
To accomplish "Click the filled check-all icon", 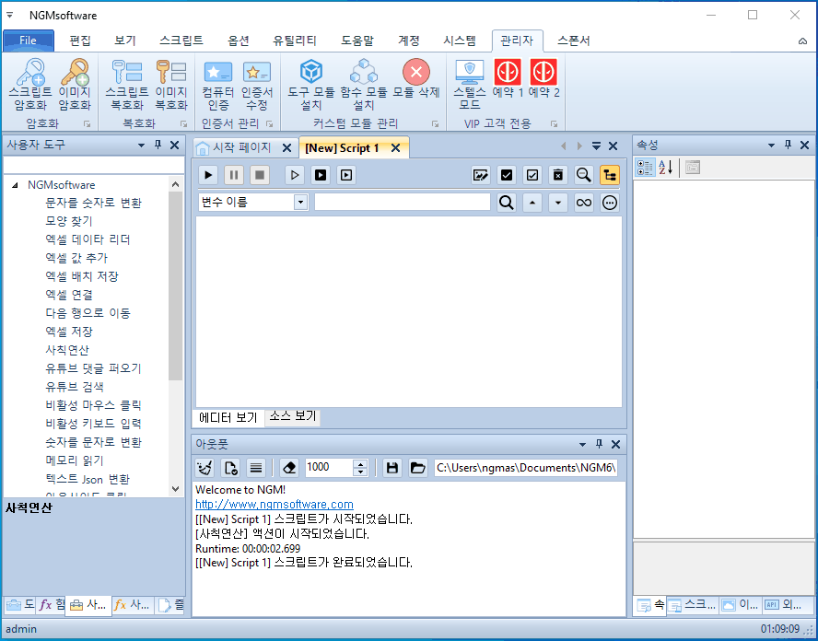I will pos(506,175).
